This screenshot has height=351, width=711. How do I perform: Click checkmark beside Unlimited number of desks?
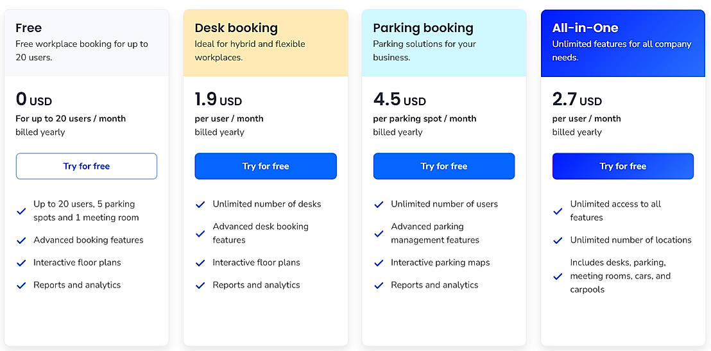[200, 205]
